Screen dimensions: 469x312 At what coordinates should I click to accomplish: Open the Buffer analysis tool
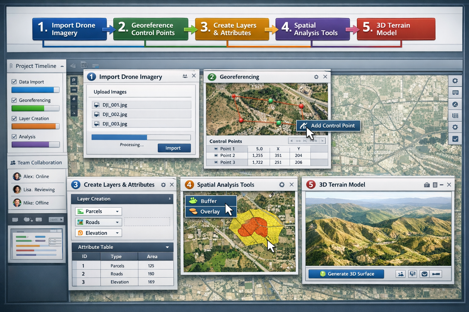[x=208, y=201]
